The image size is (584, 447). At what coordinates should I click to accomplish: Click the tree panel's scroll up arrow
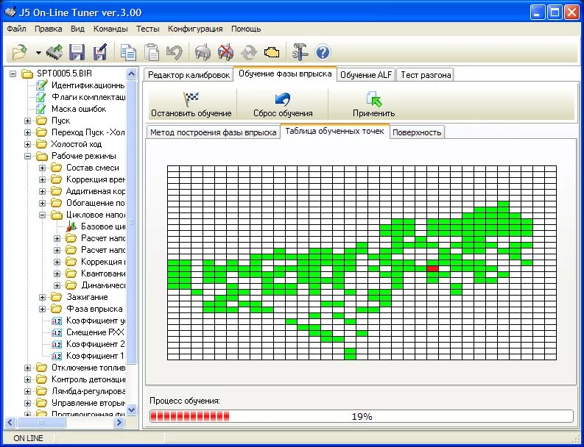coord(132,74)
